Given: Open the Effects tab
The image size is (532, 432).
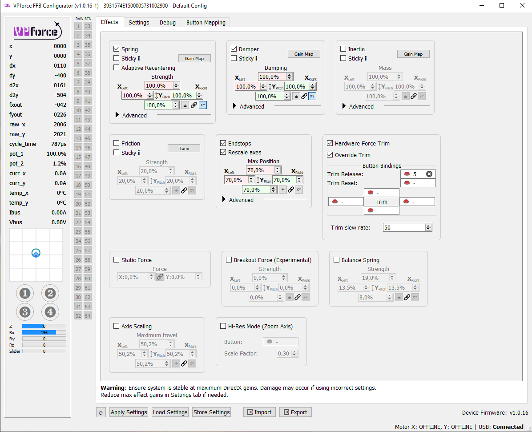Looking at the screenshot, I should coord(109,22).
